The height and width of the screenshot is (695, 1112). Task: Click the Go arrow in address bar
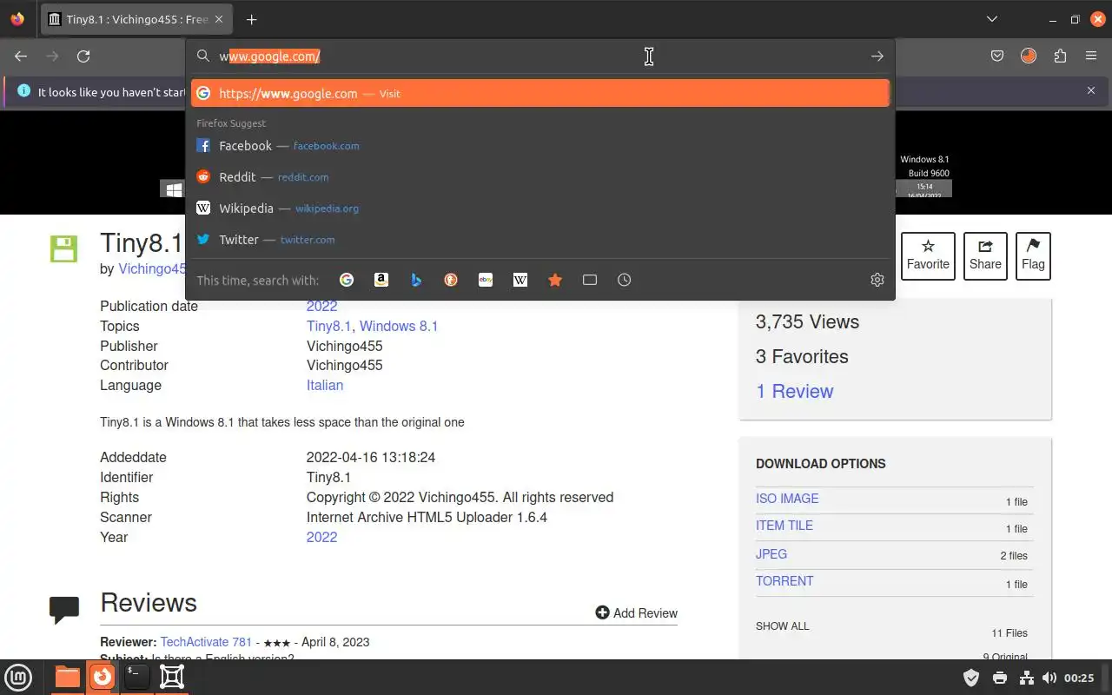click(877, 56)
